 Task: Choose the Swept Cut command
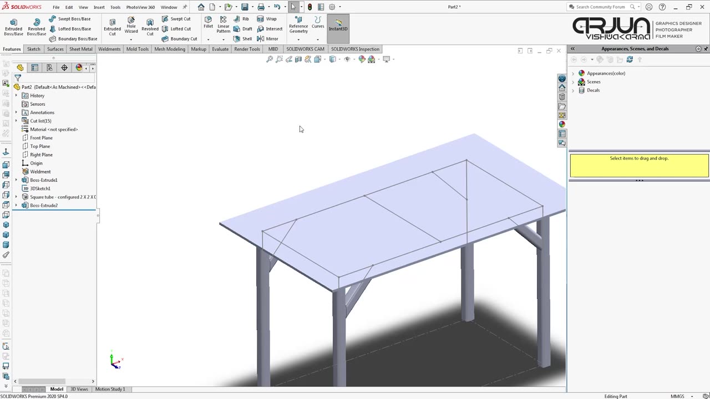(176, 19)
